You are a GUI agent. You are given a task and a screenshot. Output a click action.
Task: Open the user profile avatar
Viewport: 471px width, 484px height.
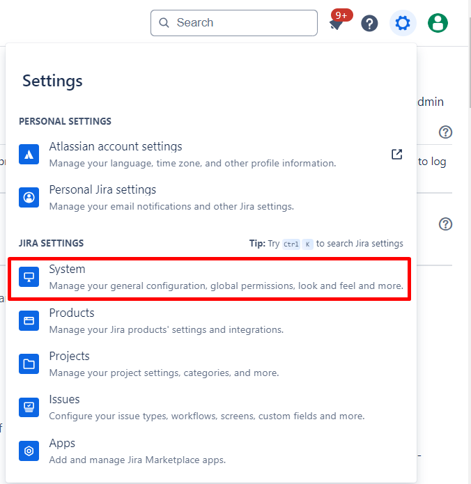pyautogui.click(x=438, y=23)
